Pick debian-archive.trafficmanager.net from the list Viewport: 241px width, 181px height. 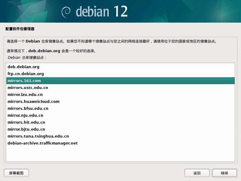[42, 143]
